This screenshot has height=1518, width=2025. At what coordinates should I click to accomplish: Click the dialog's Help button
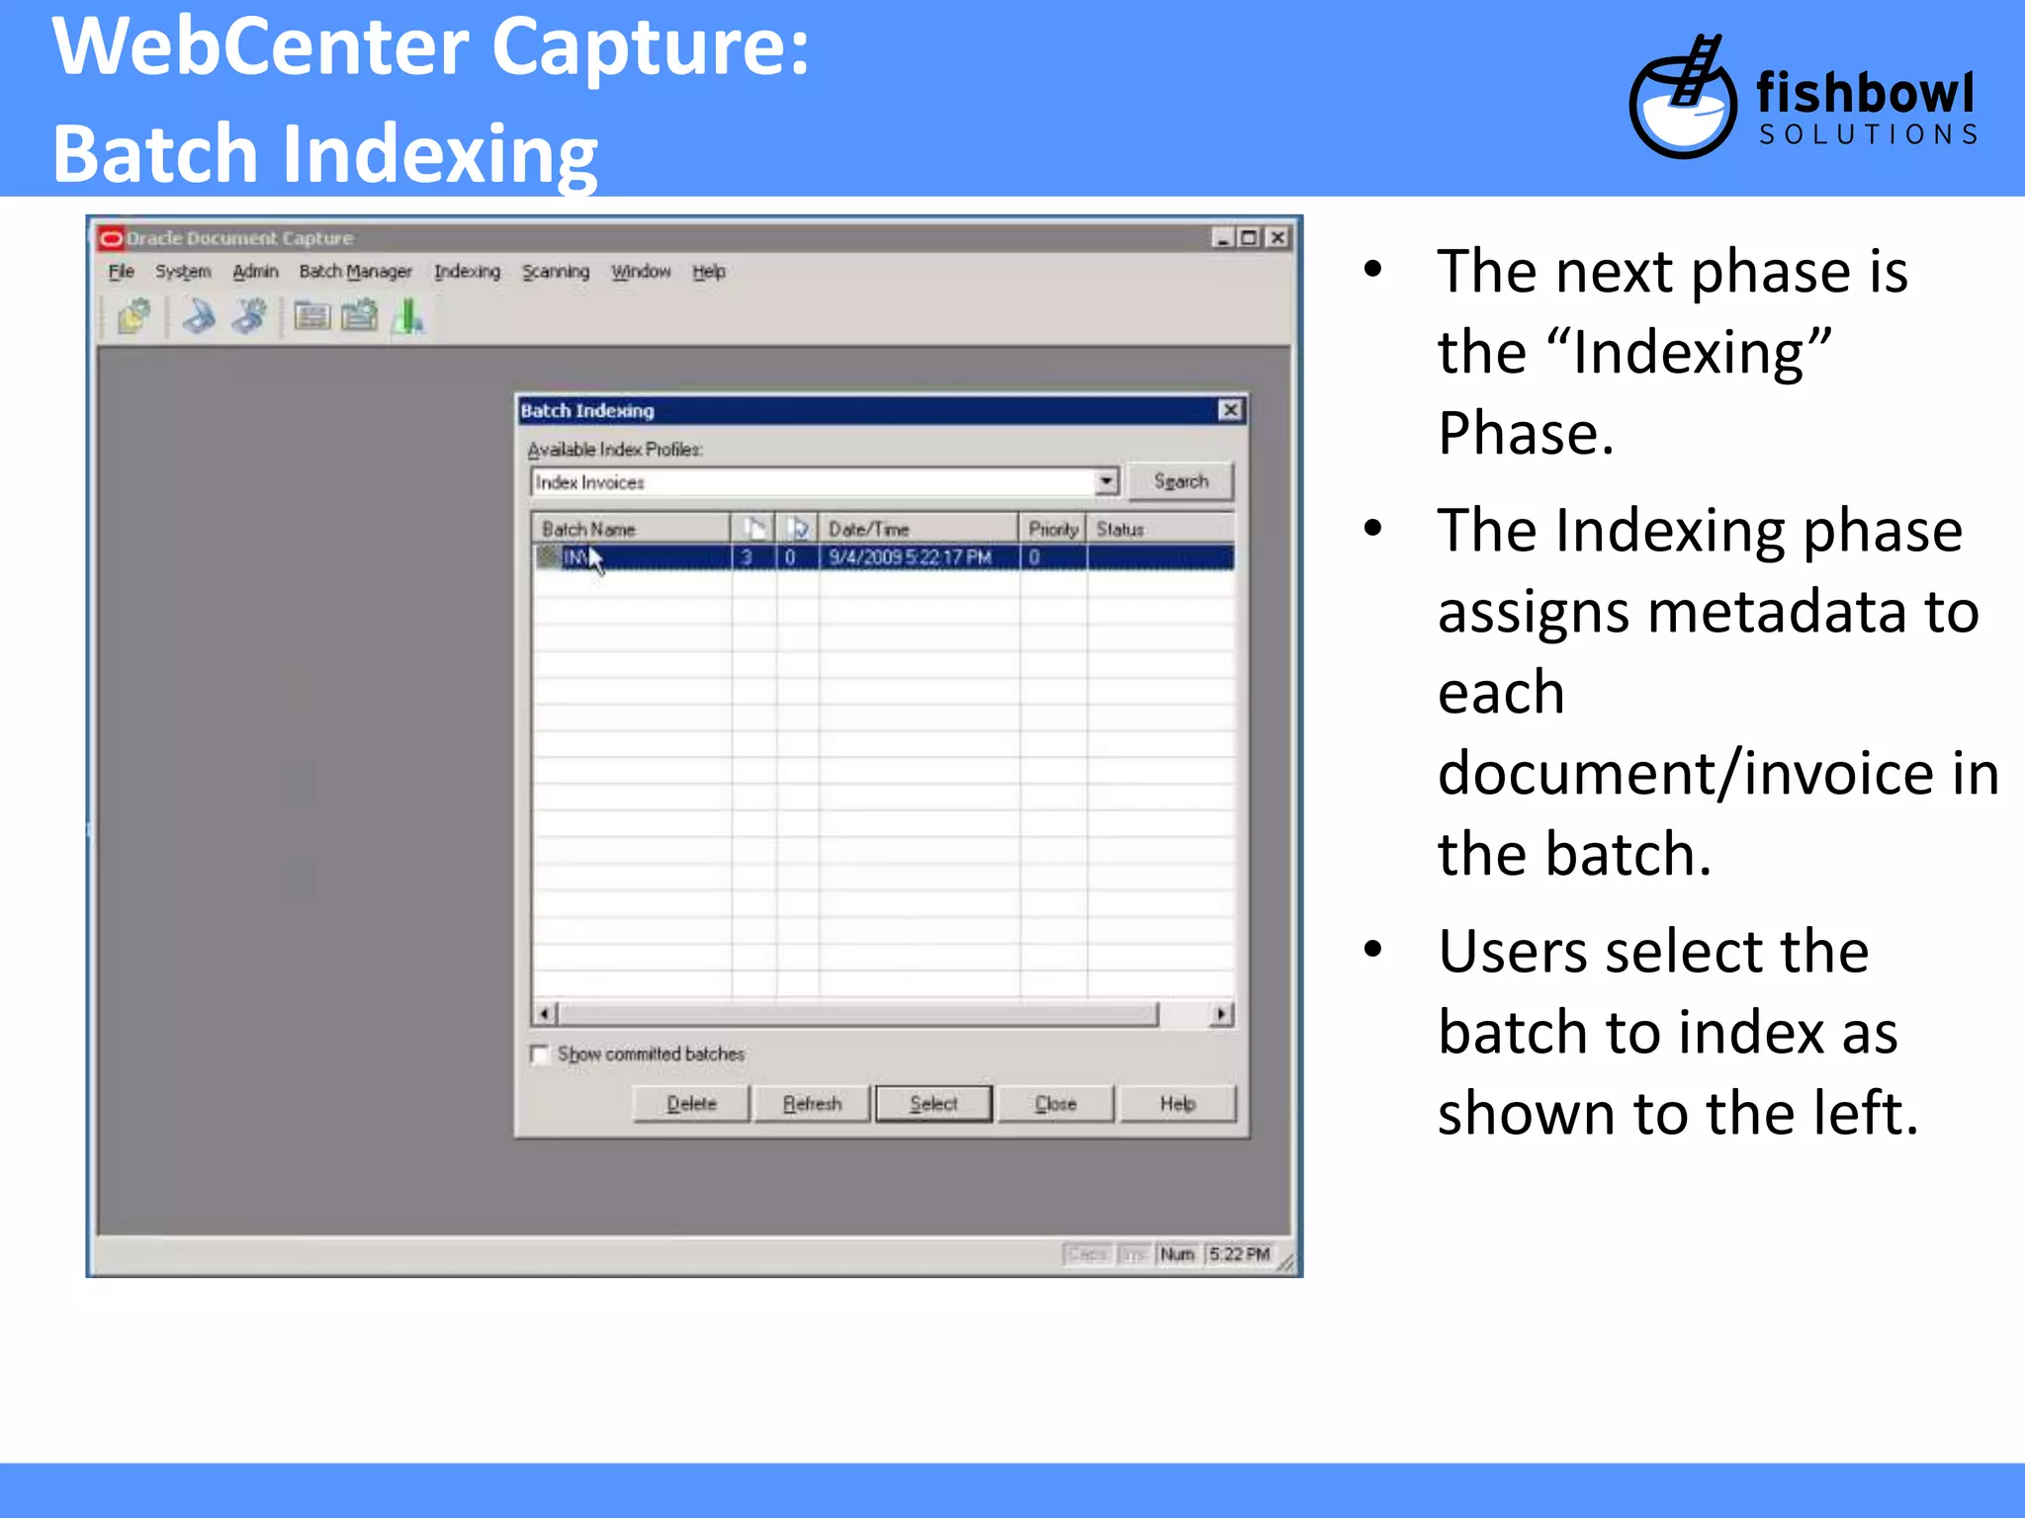pyautogui.click(x=1177, y=1103)
